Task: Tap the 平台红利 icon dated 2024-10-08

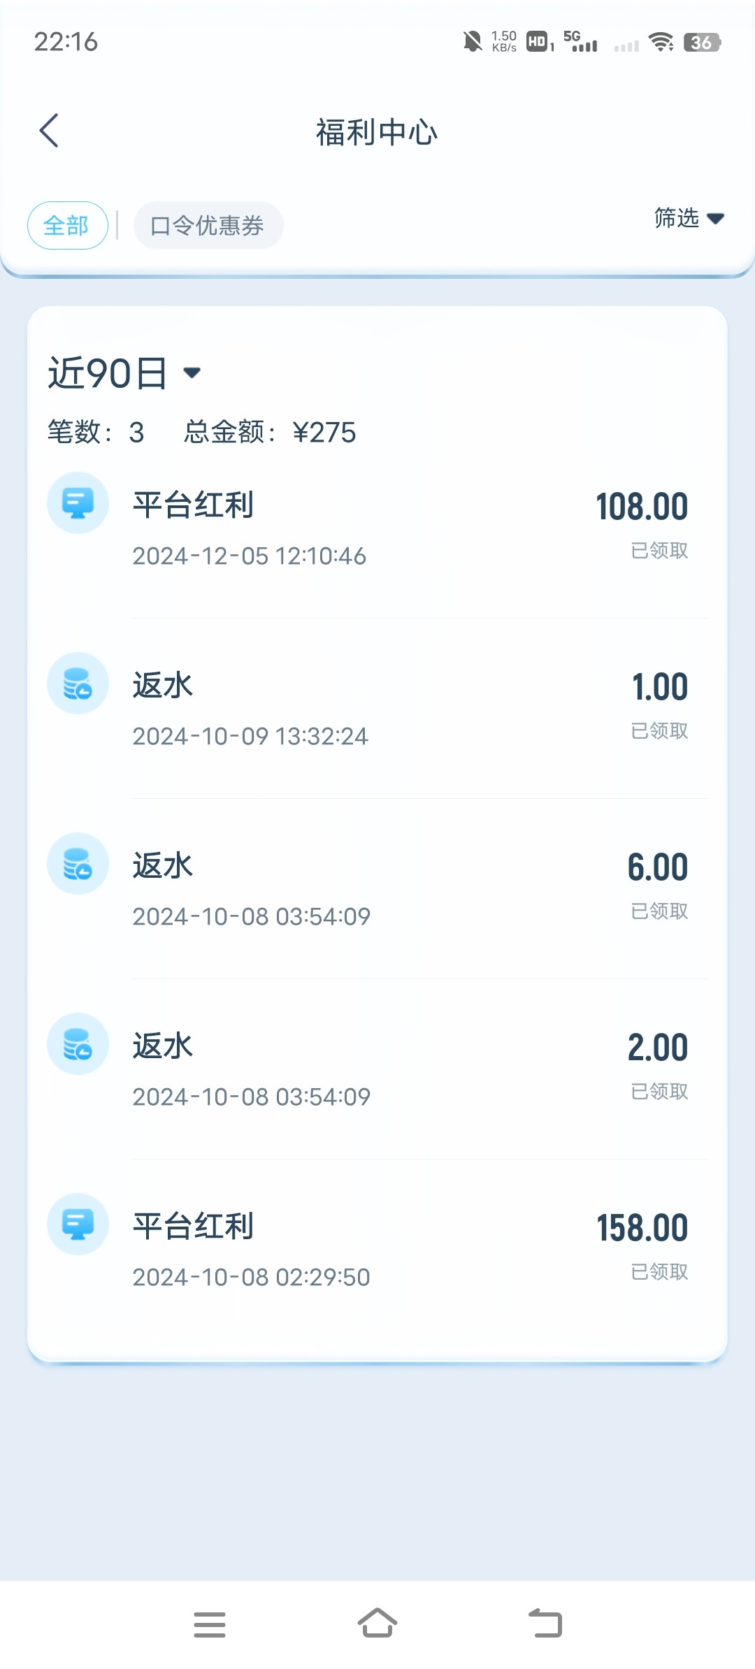Action: pos(78,1224)
